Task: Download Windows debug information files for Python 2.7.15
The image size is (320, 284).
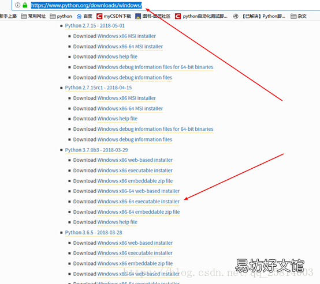Action: (135, 78)
